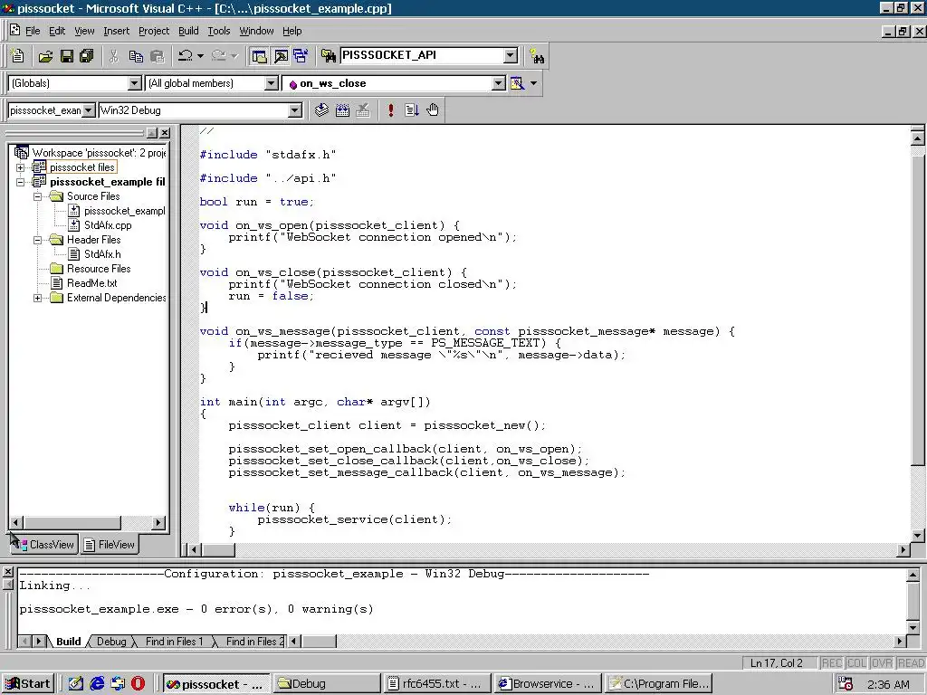This screenshot has height=695, width=927.
Task: Toggle the Workspace window button
Action: [x=260, y=56]
